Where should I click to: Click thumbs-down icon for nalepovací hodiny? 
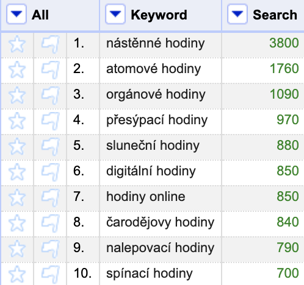(50, 248)
